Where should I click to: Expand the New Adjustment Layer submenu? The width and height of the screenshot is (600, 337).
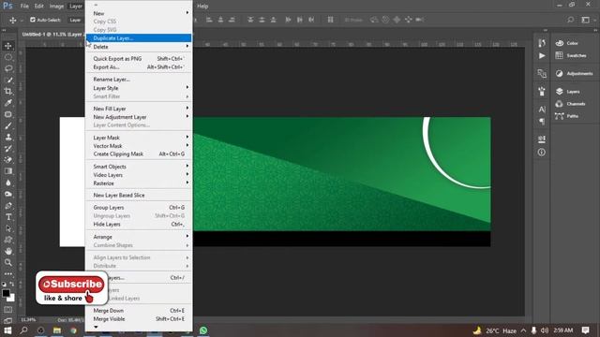click(x=139, y=117)
